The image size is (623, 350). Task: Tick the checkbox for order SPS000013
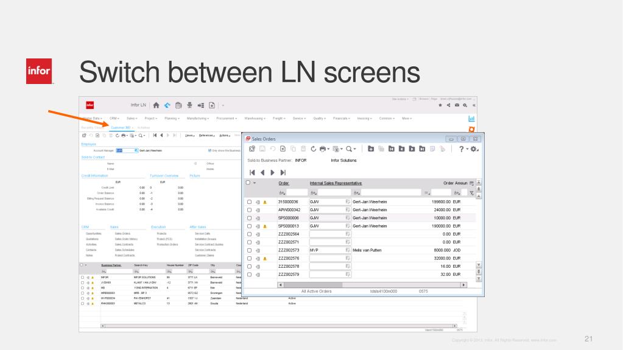pyautogui.click(x=250, y=226)
